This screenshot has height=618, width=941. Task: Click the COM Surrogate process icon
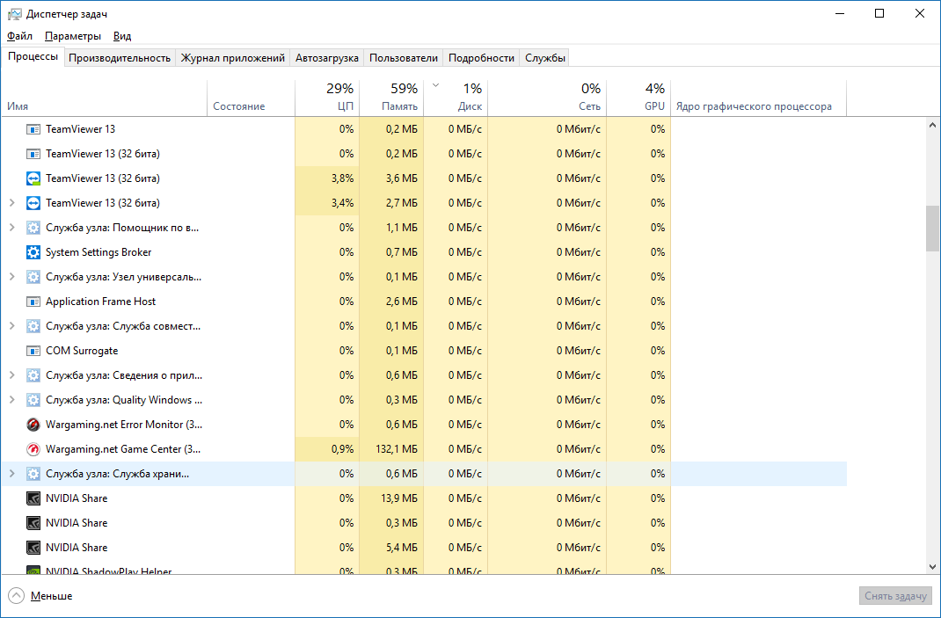coord(33,351)
